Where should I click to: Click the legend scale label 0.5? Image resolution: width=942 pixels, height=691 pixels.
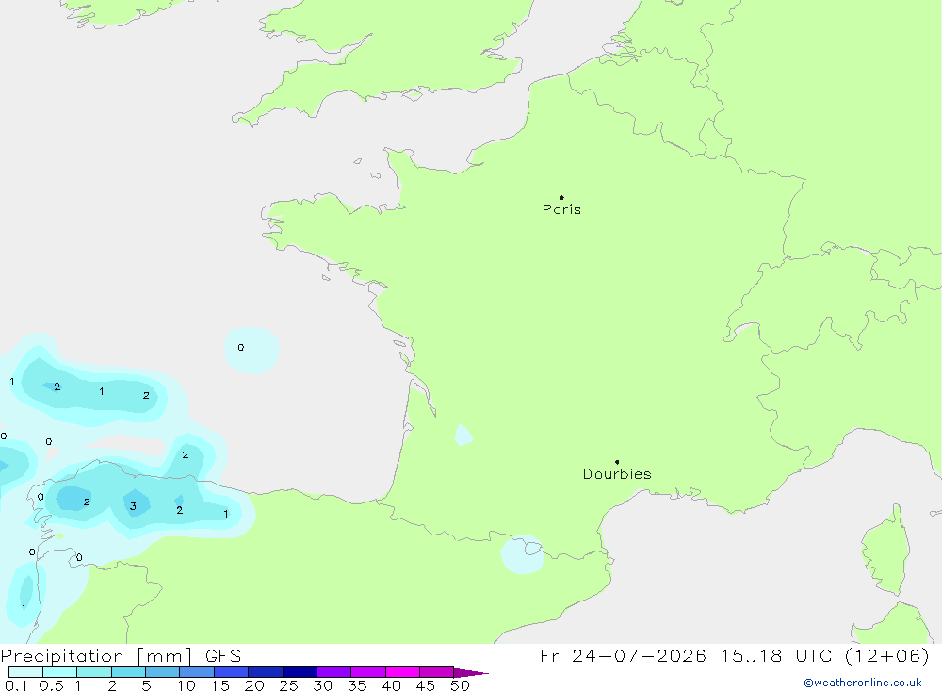tap(51, 685)
